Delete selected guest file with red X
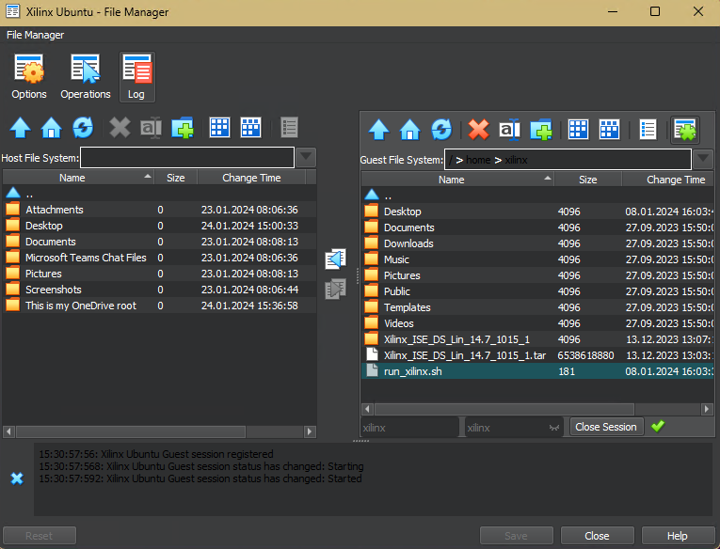 478,130
